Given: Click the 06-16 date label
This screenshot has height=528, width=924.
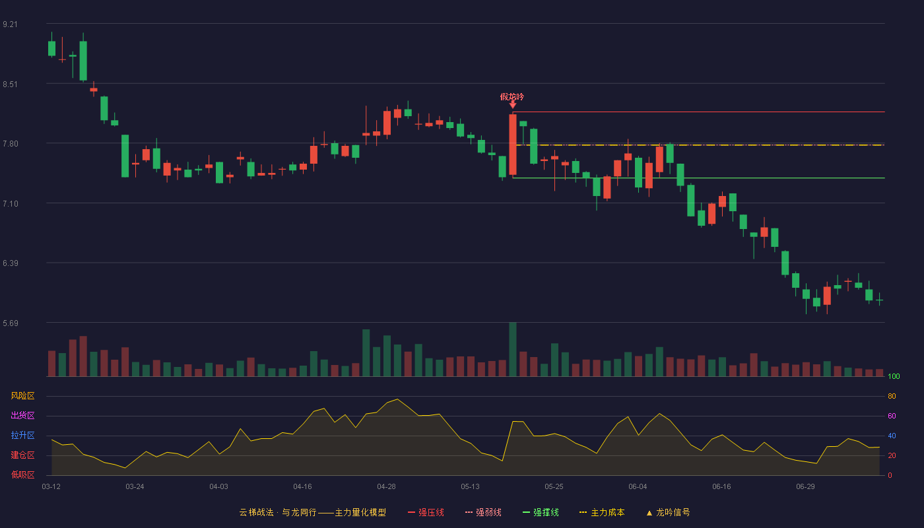Looking at the screenshot, I should click(x=721, y=486).
